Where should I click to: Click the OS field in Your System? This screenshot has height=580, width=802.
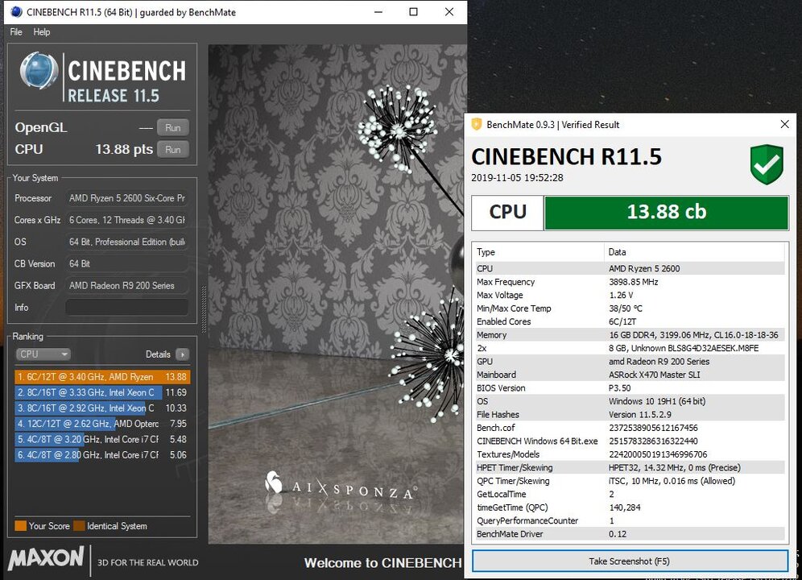(x=127, y=242)
